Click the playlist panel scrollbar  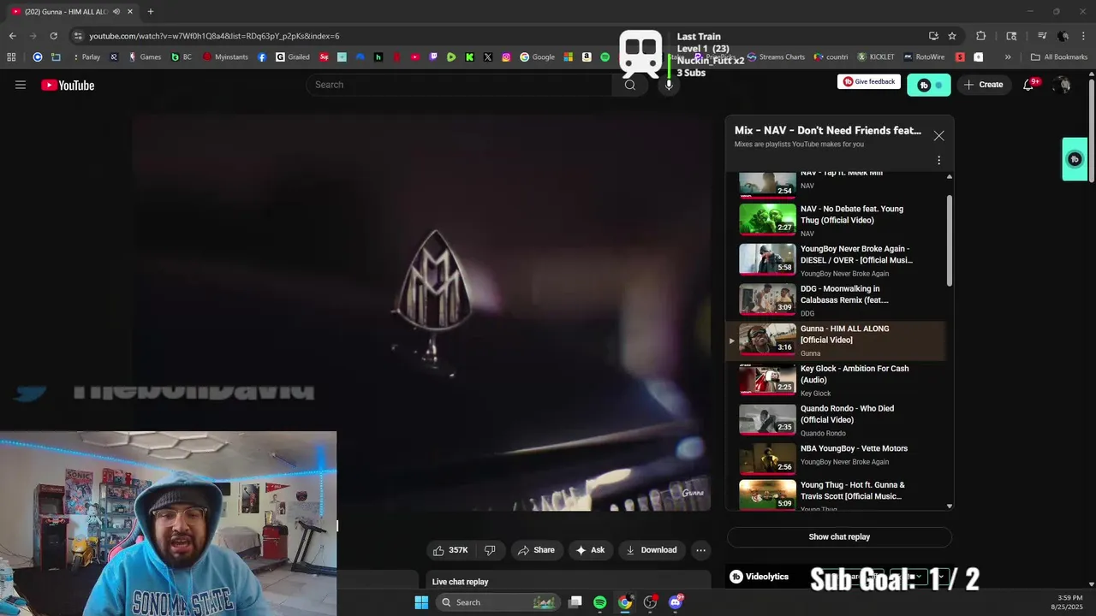949,241
